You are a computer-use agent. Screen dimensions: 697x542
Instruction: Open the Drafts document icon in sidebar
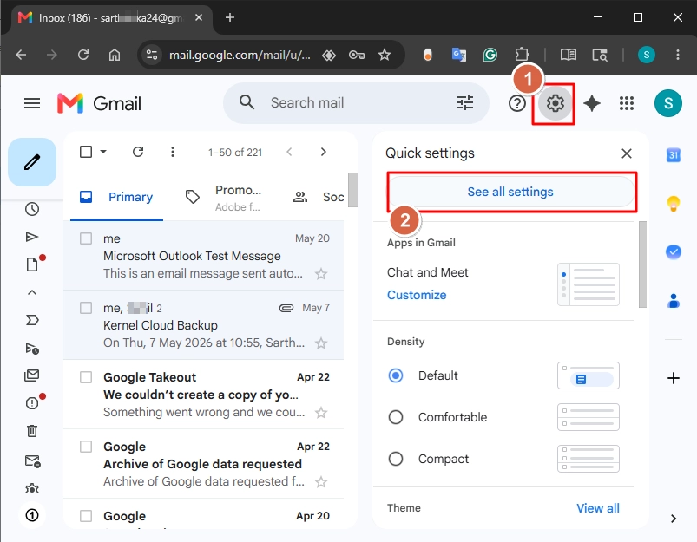[x=32, y=264]
